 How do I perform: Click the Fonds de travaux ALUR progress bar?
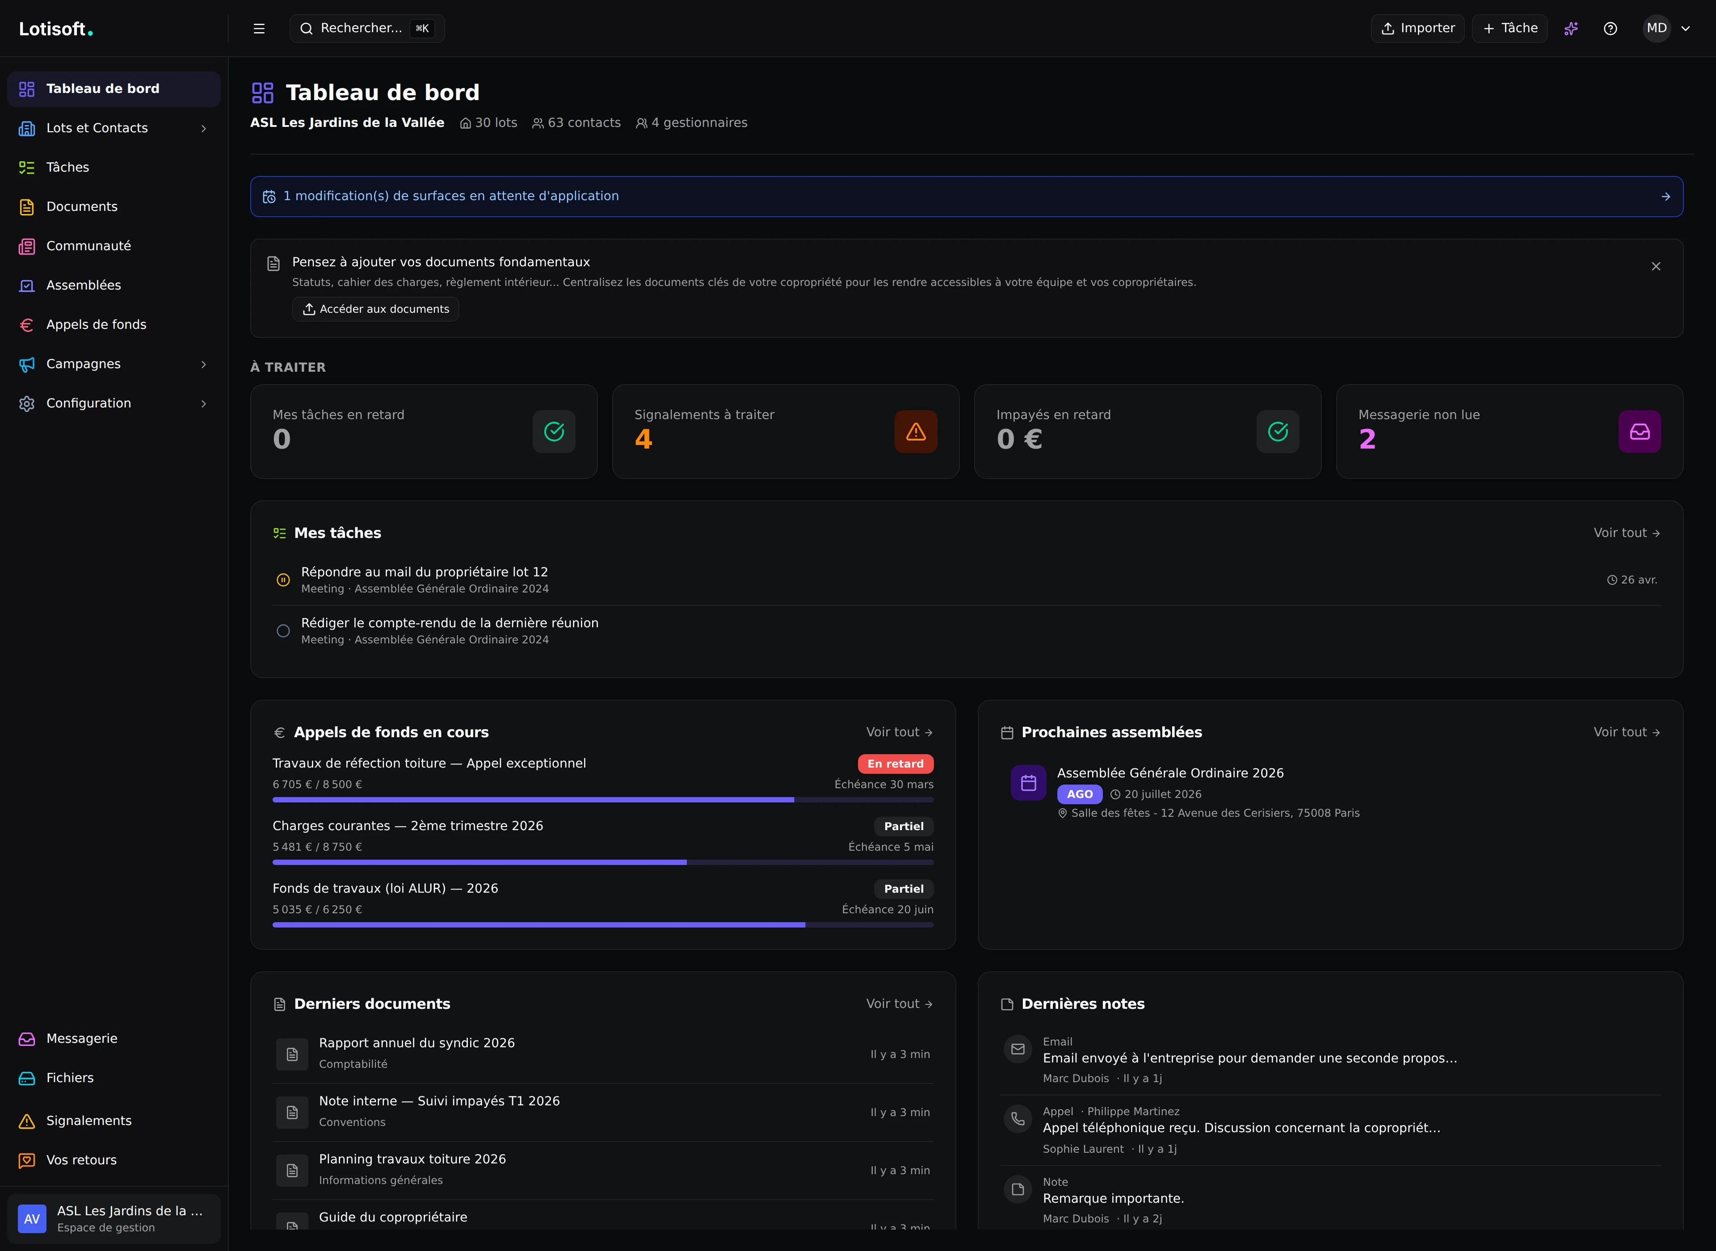point(603,924)
